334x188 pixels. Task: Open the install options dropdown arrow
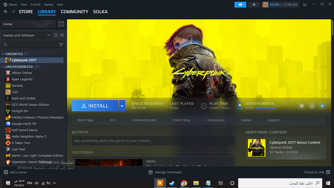[122, 106]
